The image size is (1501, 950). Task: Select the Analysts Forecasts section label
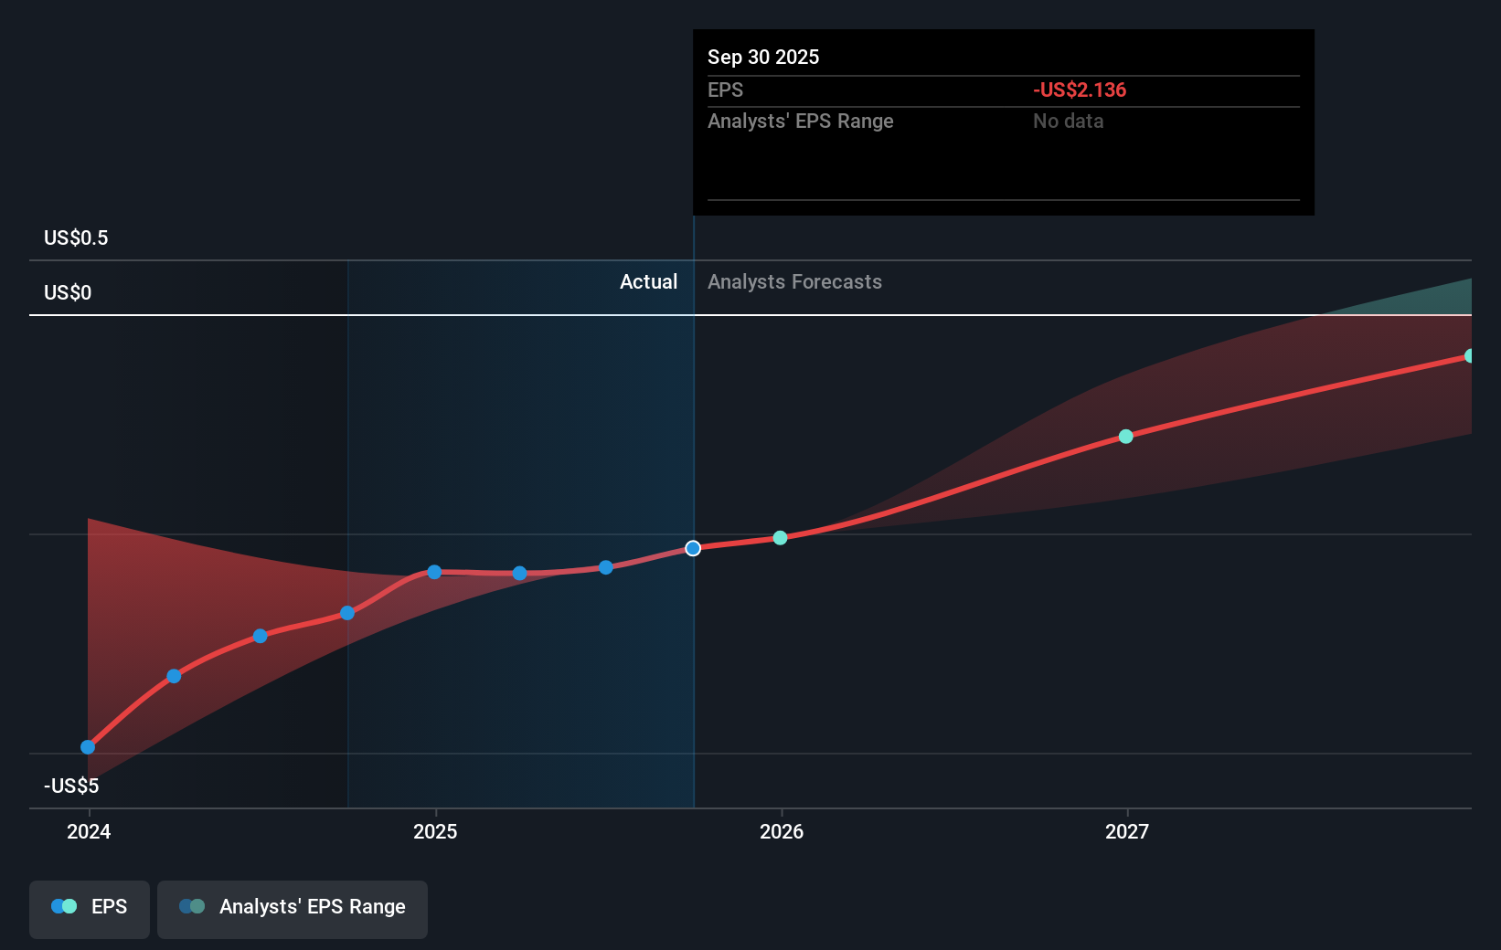point(794,281)
